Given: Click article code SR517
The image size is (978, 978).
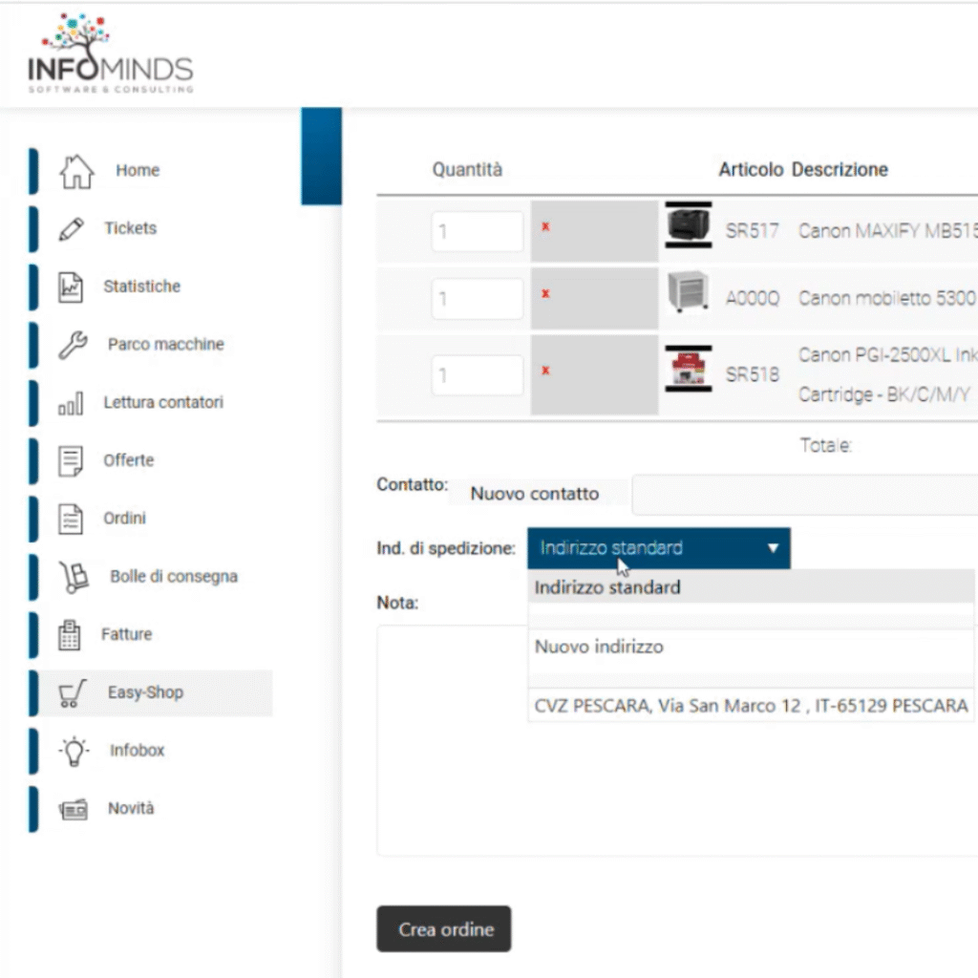Looking at the screenshot, I should [753, 231].
